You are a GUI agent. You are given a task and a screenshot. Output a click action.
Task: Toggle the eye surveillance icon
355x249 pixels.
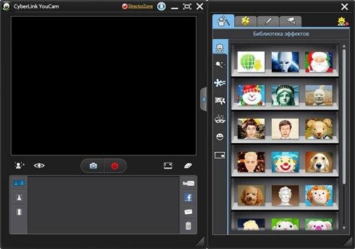coord(39,166)
